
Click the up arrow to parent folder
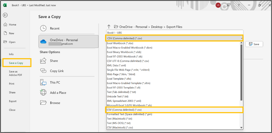[x=109, y=27]
